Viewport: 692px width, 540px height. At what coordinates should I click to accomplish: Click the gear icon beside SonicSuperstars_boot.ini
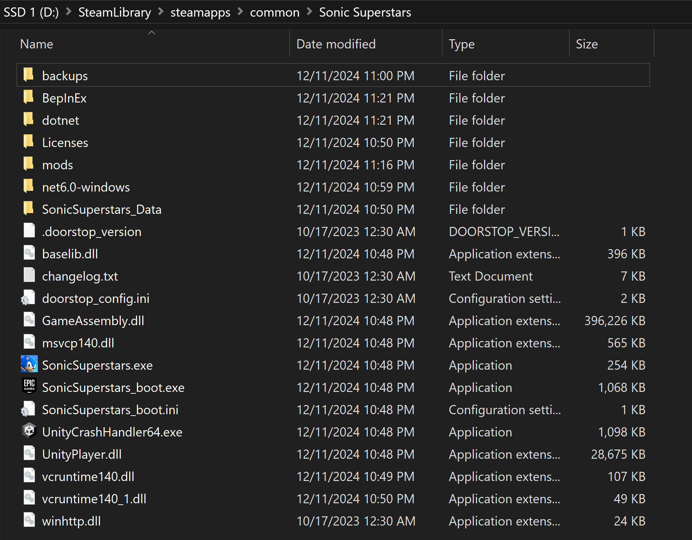point(29,410)
